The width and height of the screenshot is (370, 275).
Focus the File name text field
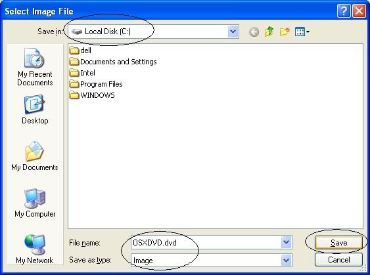tap(206, 242)
